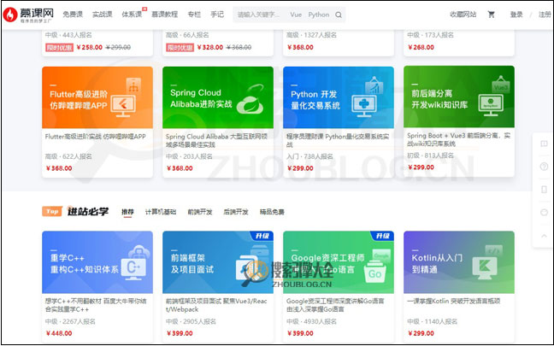Open 实战课 in the top navigation

click(x=102, y=15)
